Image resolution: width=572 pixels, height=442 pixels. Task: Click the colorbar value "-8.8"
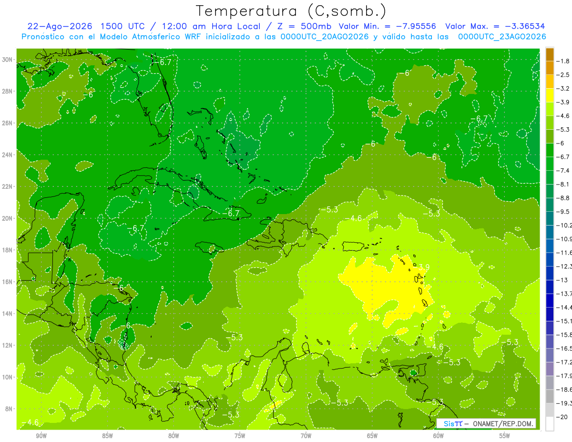(x=563, y=198)
